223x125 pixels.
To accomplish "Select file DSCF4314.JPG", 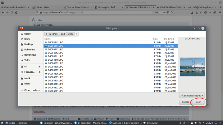I will click(111, 46).
